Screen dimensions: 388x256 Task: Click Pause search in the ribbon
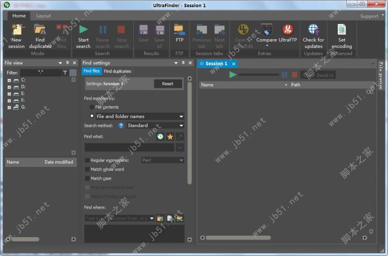coord(102,36)
